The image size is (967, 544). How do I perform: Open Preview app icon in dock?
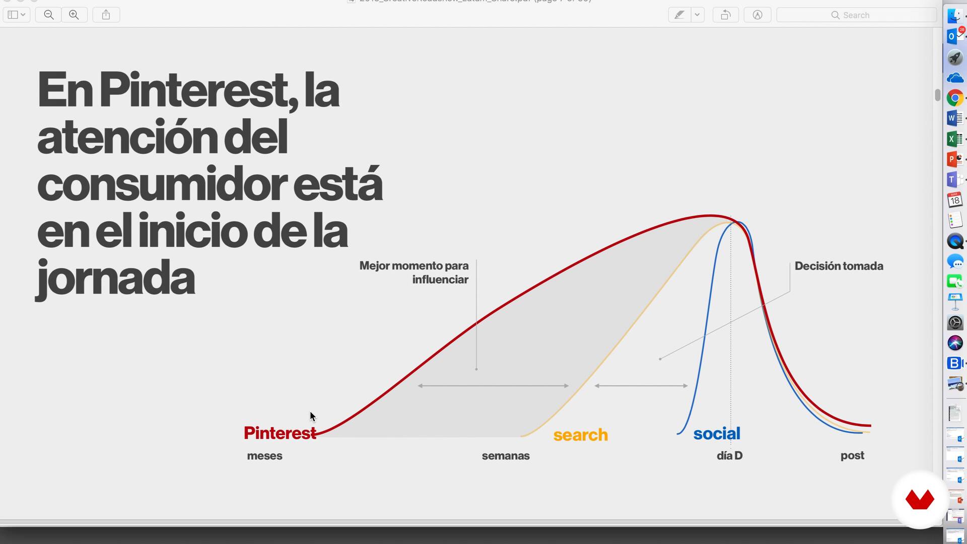pyautogui.click(x=955, y=384)
